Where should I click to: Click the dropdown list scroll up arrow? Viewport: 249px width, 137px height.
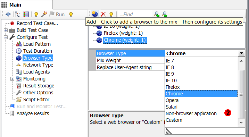[x=241, y=61]
